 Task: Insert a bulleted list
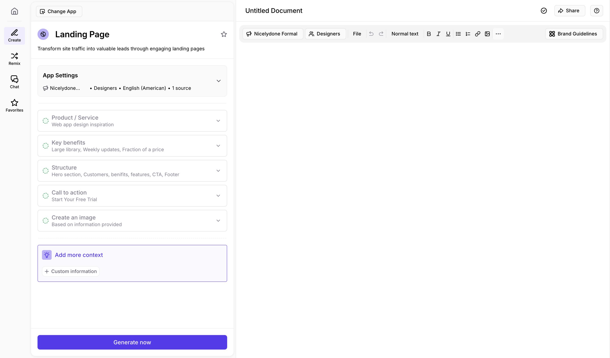click(458, 34)
